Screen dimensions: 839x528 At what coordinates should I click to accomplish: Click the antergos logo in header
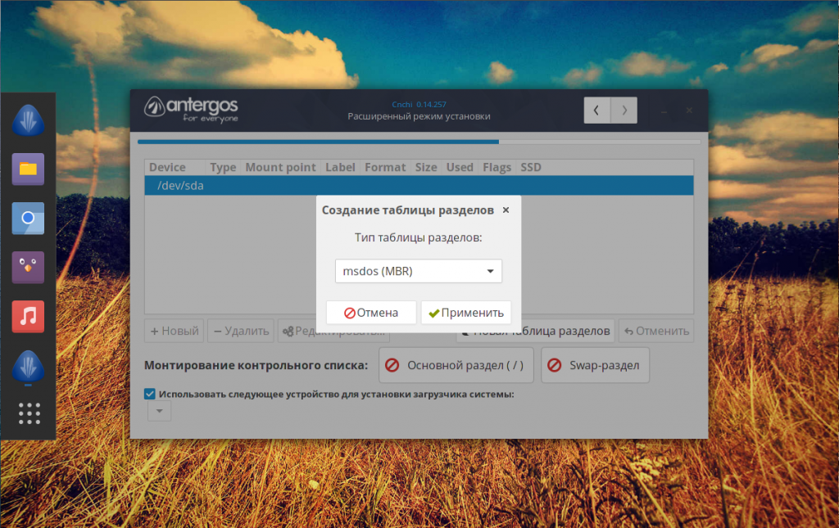(x=191, y=110)
